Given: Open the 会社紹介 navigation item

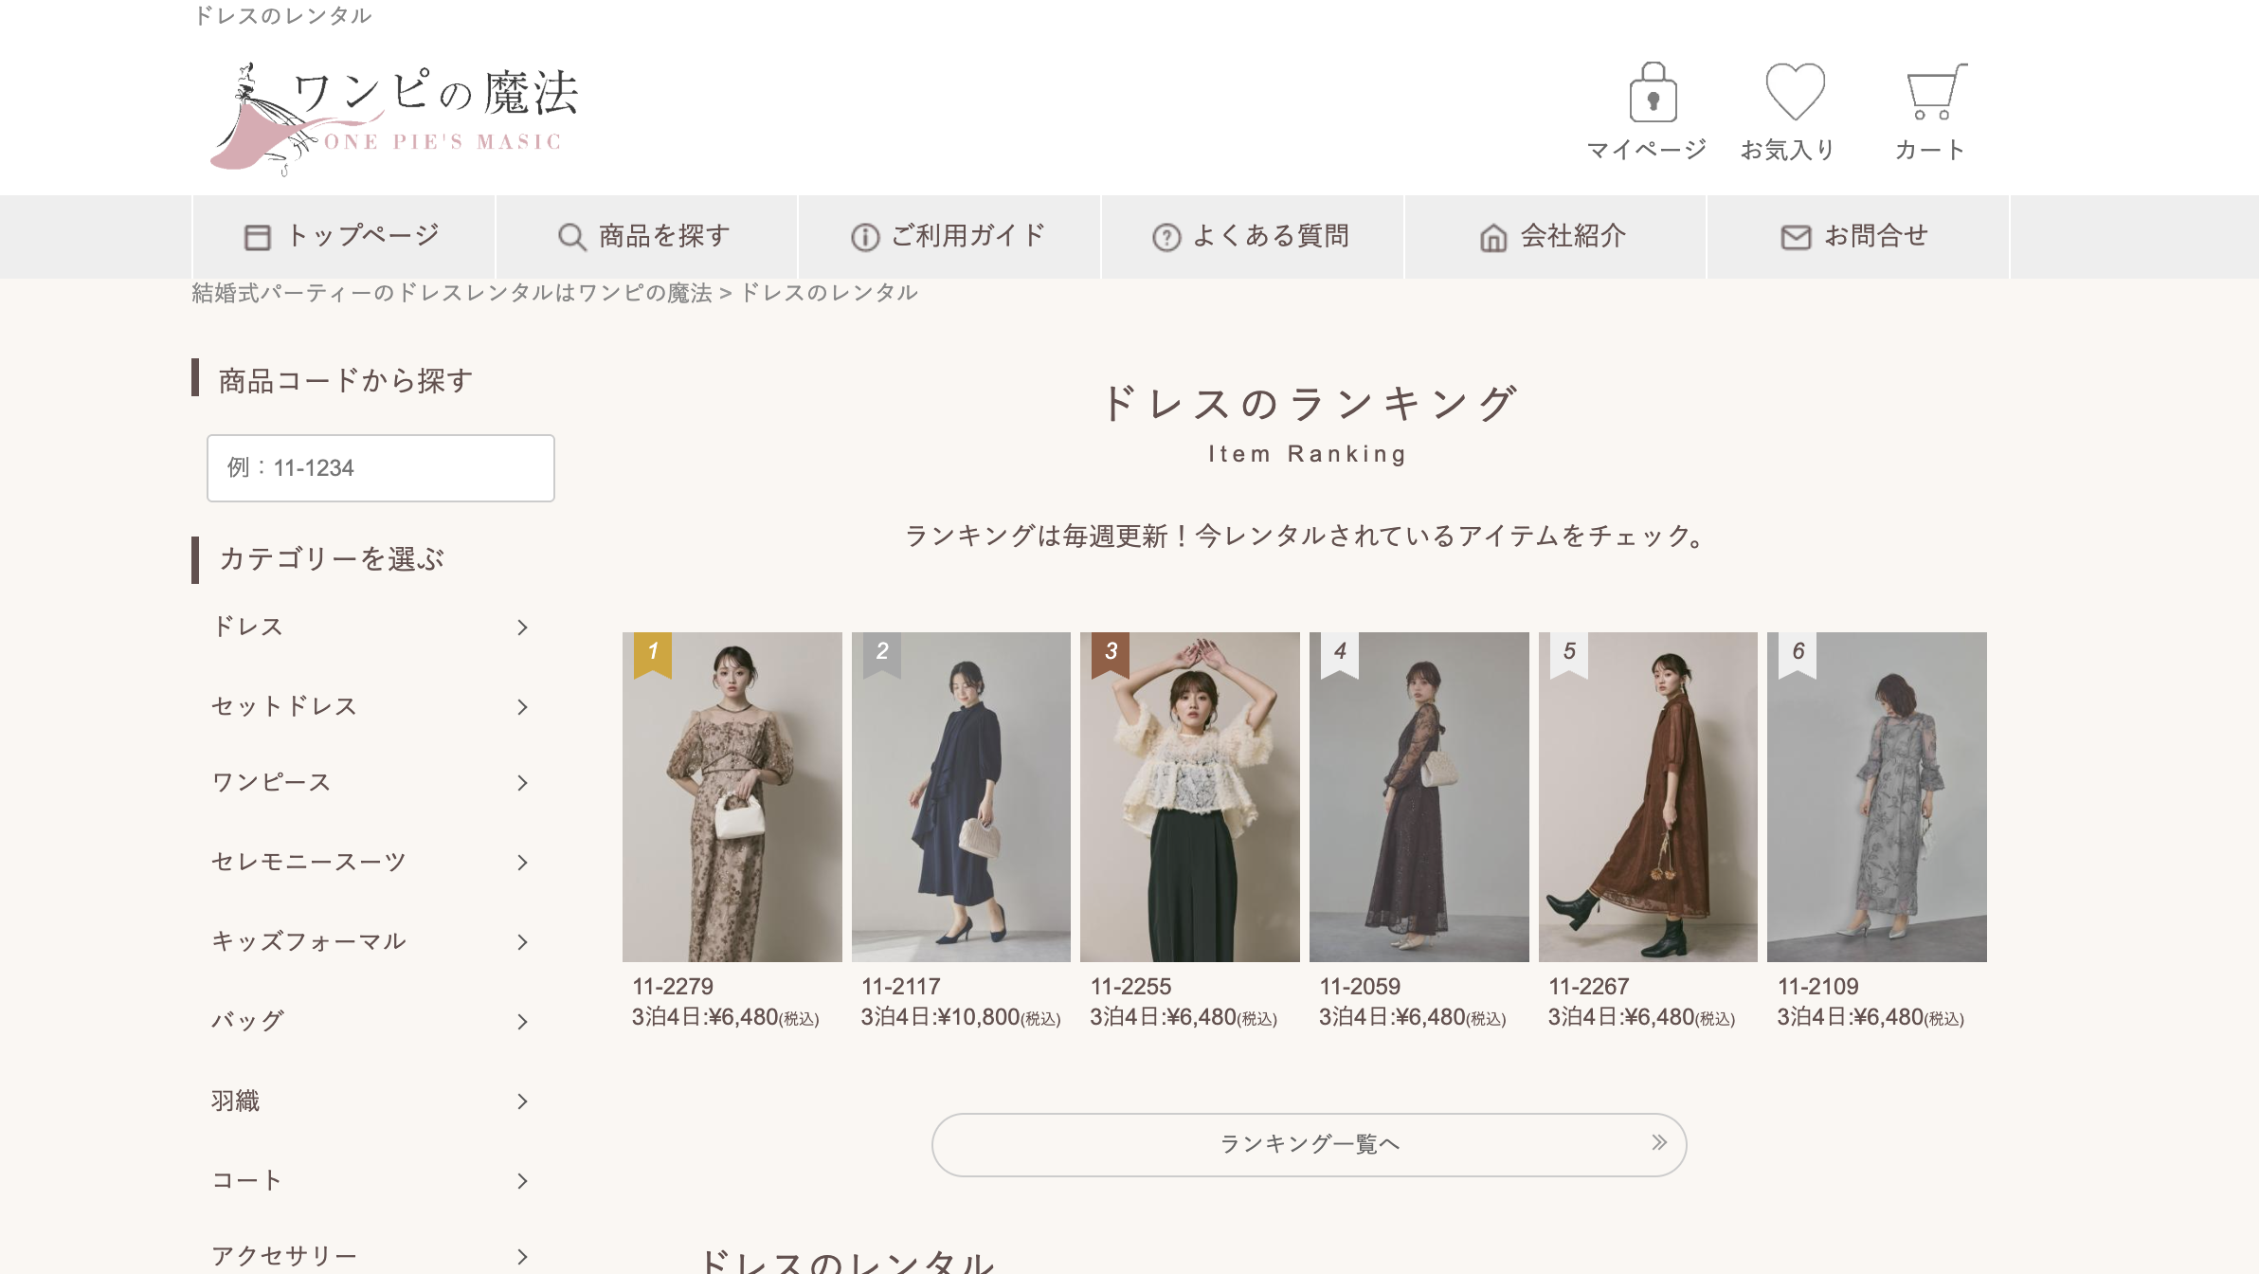Looking at the screenshot, I should tap(1554, 236).
